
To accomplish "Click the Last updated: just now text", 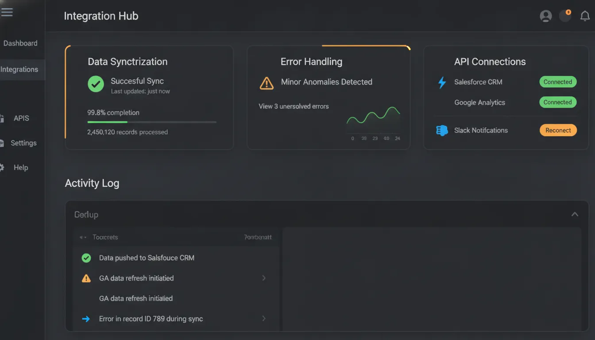I will 140,91.
